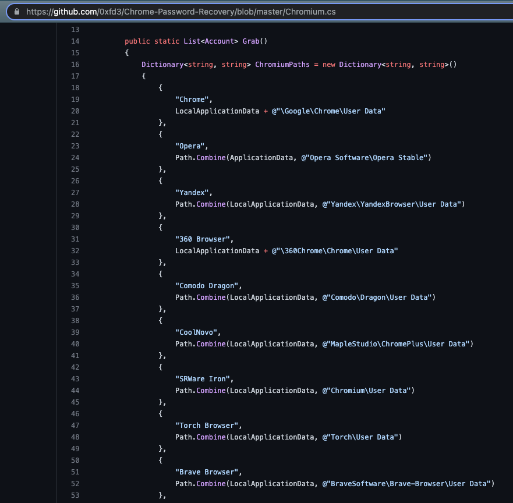Click line number 53

tap(75, 495)
